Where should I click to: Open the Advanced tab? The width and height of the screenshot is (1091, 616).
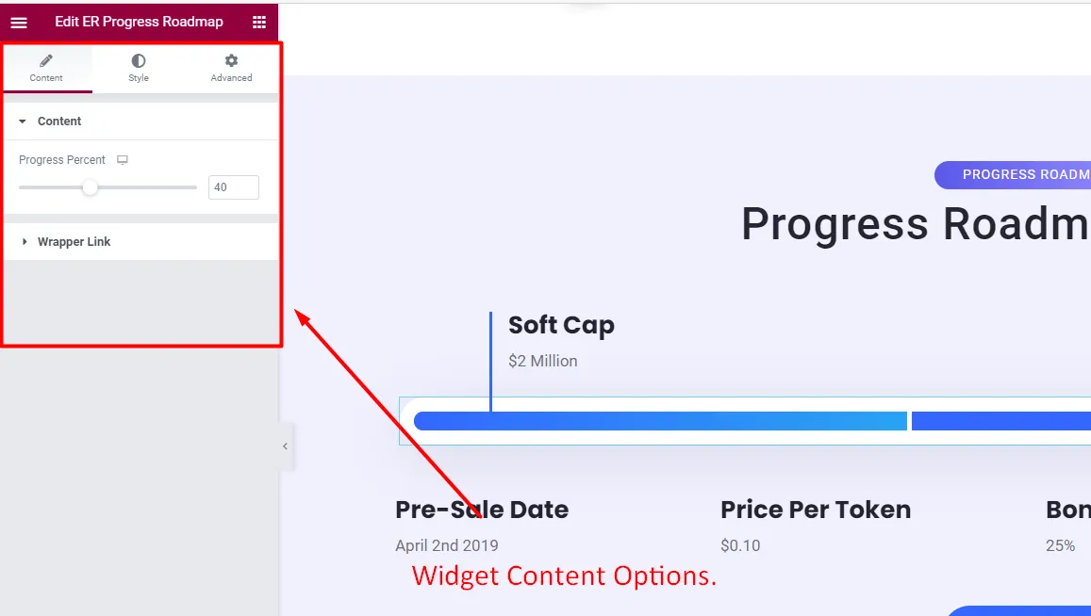(231, 68)
